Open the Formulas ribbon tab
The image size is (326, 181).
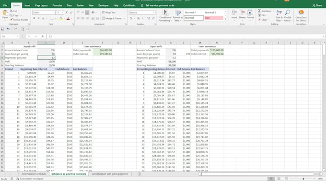point(57,5)
